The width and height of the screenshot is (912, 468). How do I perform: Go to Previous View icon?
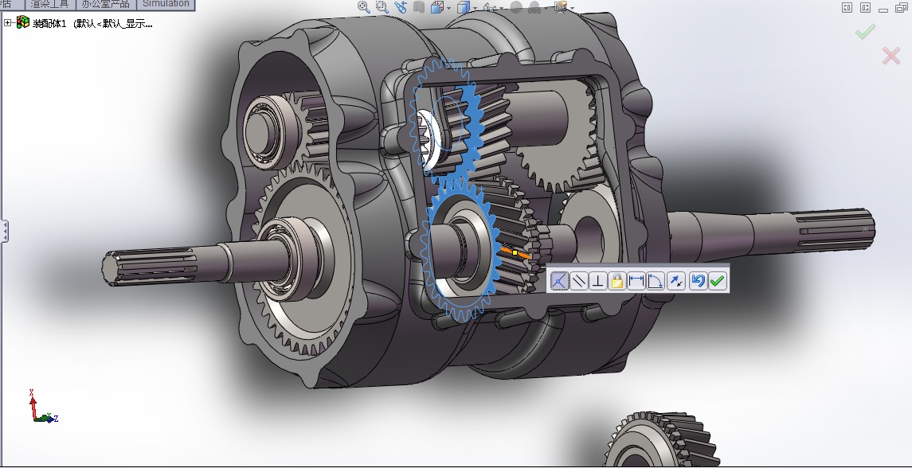coord(400,7)
